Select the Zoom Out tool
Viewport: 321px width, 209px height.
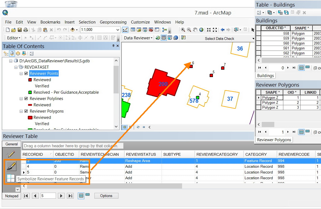tap(189, 30)
